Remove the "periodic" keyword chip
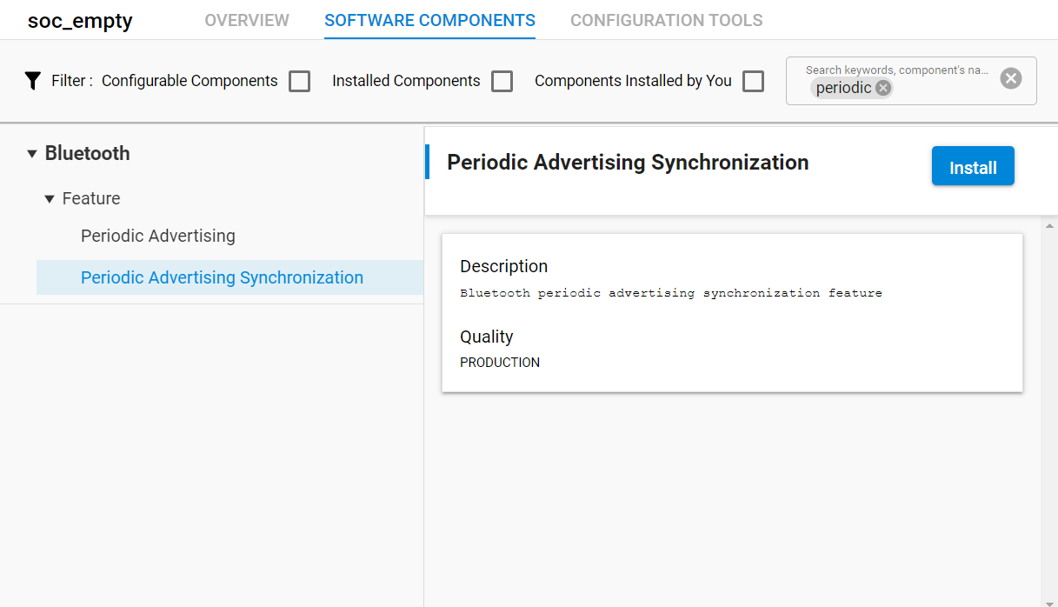Screen dimensions: 1058x607 click(882, 87)
